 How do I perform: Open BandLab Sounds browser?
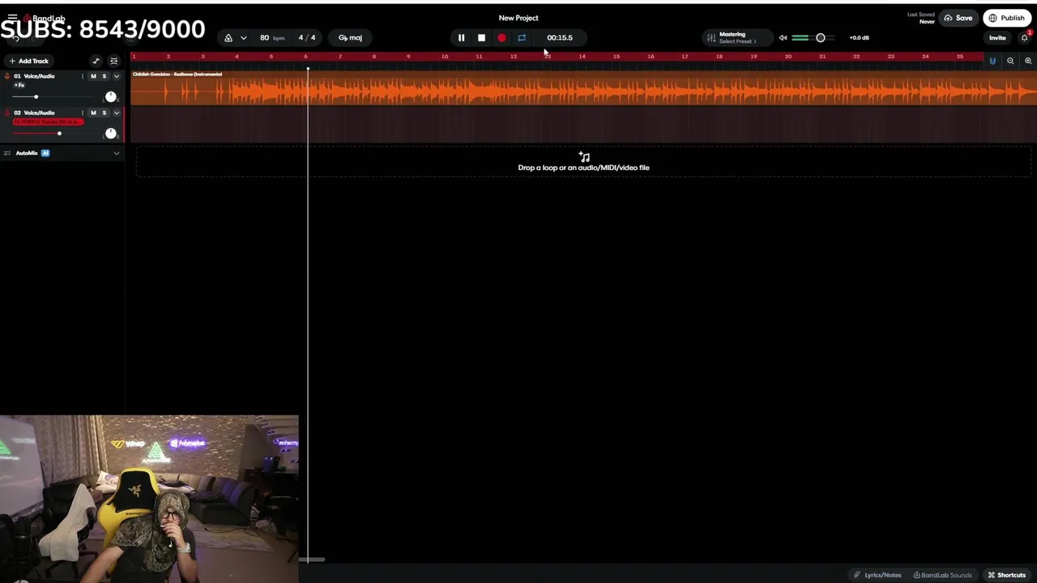click(942, 575)
